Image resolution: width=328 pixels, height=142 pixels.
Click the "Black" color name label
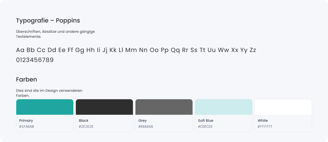83,120
